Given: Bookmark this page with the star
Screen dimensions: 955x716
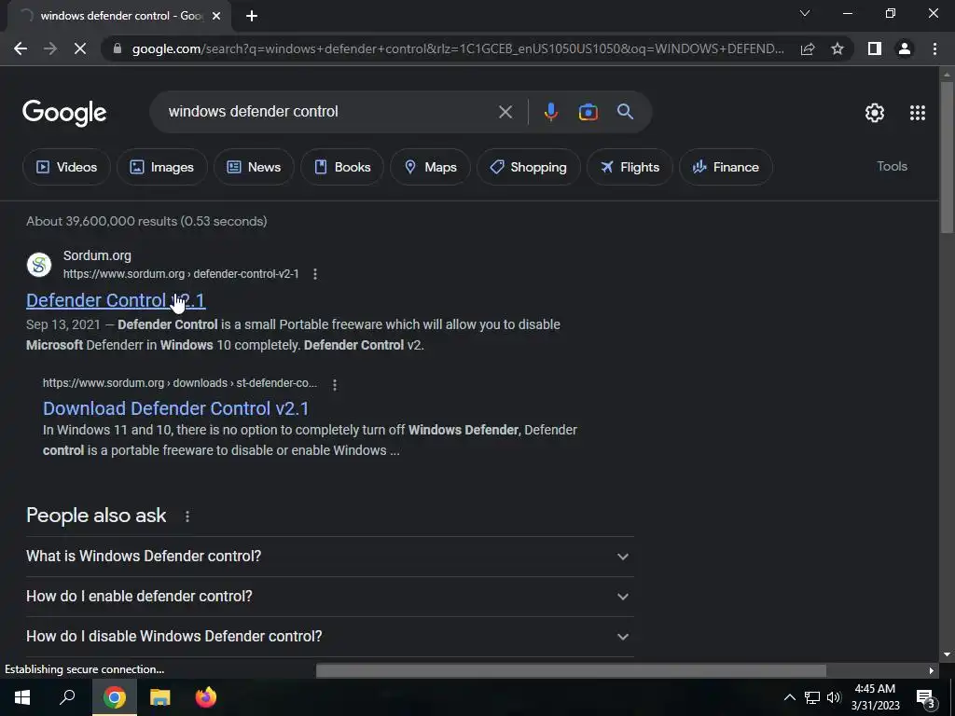Looking at the screenshot, I should tap(837, 48).
